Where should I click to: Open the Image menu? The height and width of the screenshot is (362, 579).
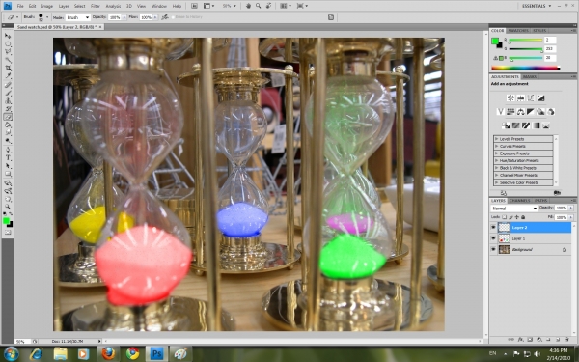[x=47, y=6]
